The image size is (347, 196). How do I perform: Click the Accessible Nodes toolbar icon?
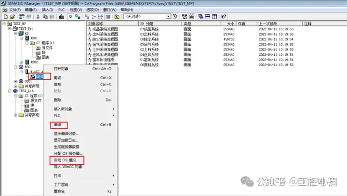(x=22, y=16)
